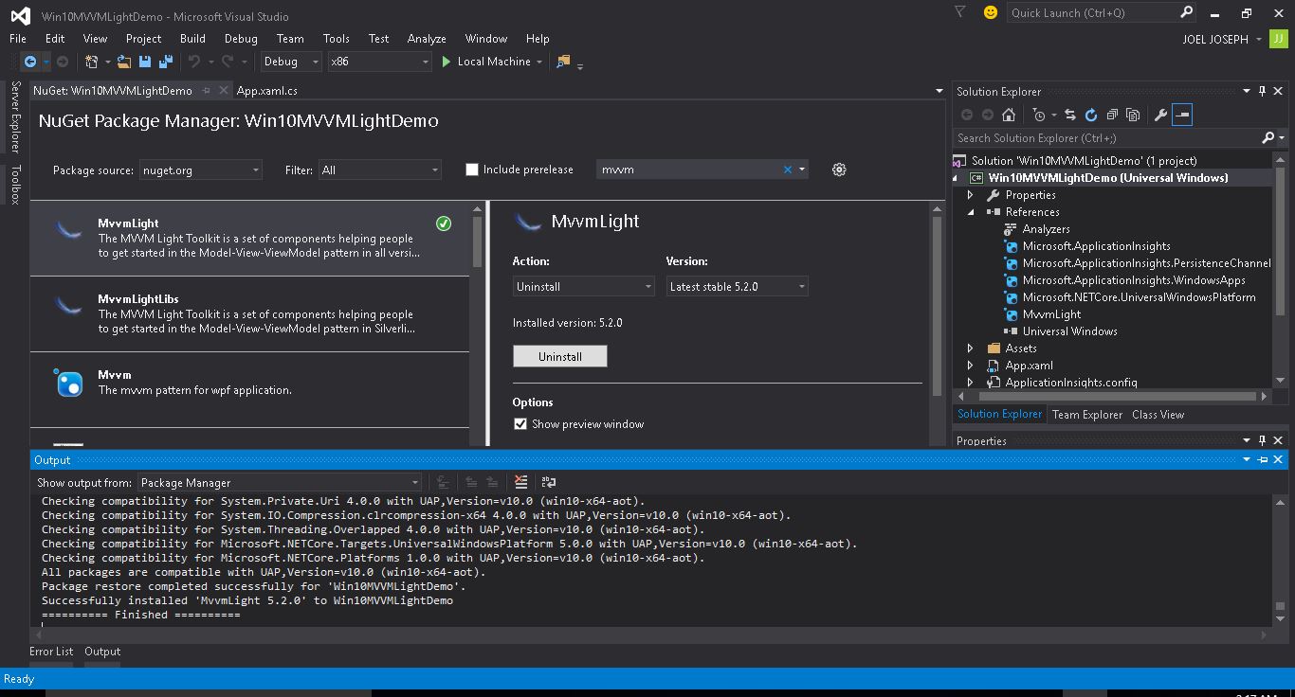This screenshot has width=1295, height=697.
Task: Open the File menu
Action: click(18, 39)
